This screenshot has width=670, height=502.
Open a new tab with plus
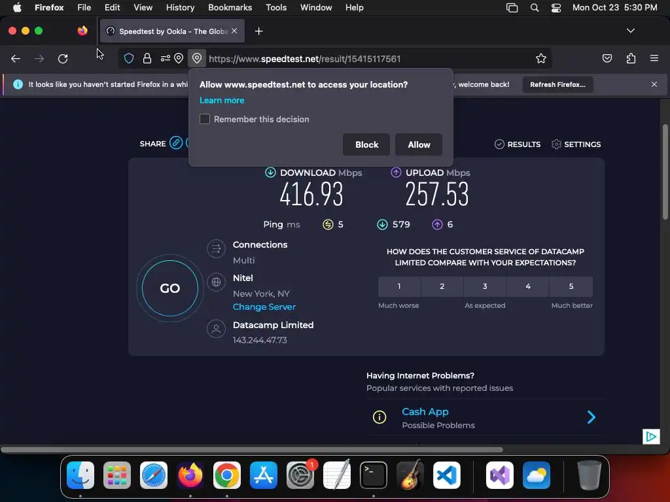tap(258, 31)
